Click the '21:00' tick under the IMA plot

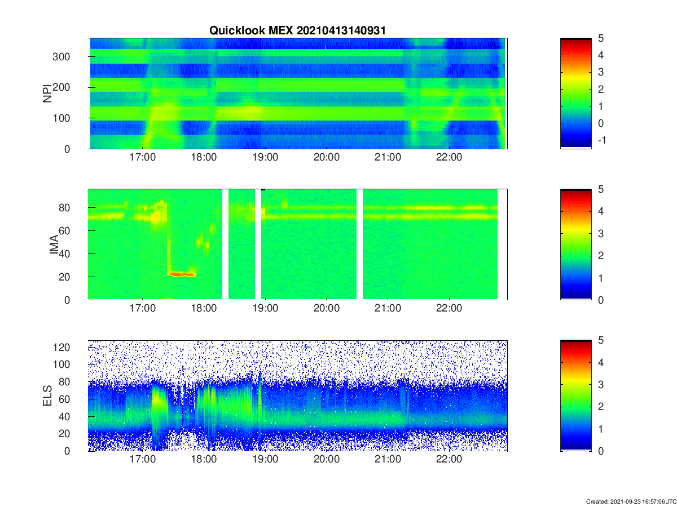388,309
